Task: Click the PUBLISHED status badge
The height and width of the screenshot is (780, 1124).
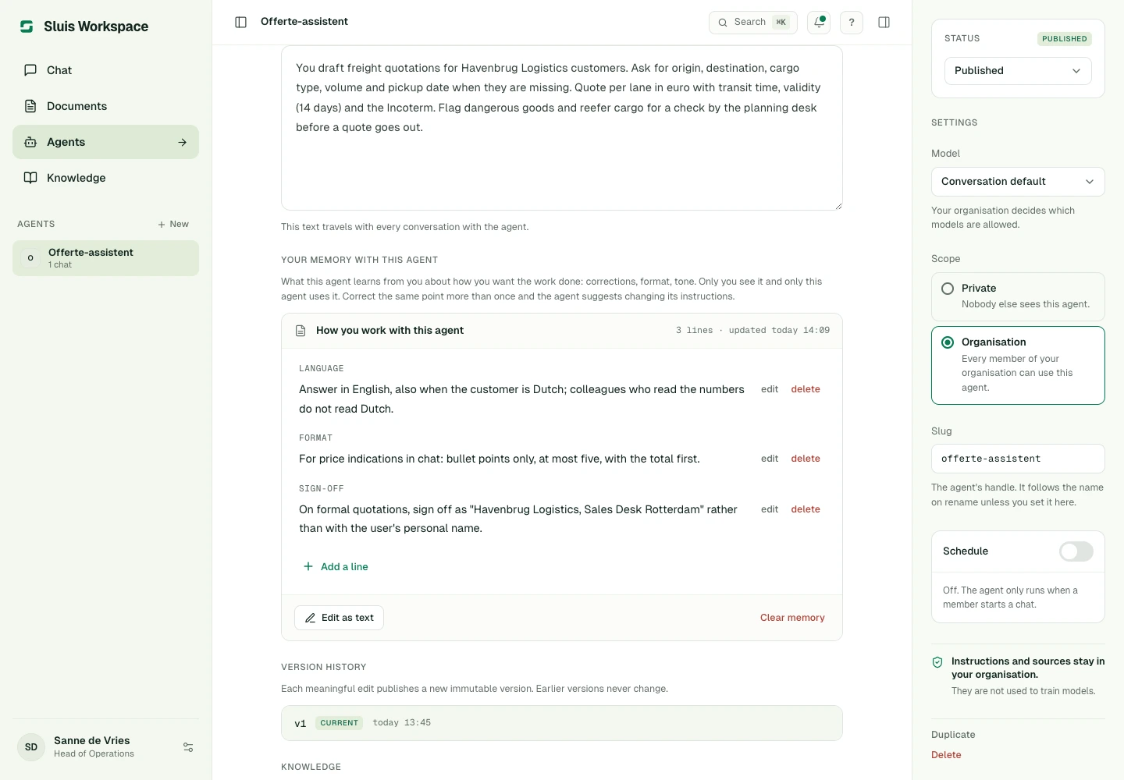Action: (1065, 39)
